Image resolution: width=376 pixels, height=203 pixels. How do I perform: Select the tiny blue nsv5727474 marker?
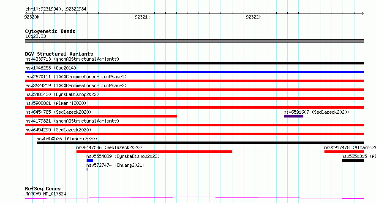pyautogui.click(x=87, y=169)
